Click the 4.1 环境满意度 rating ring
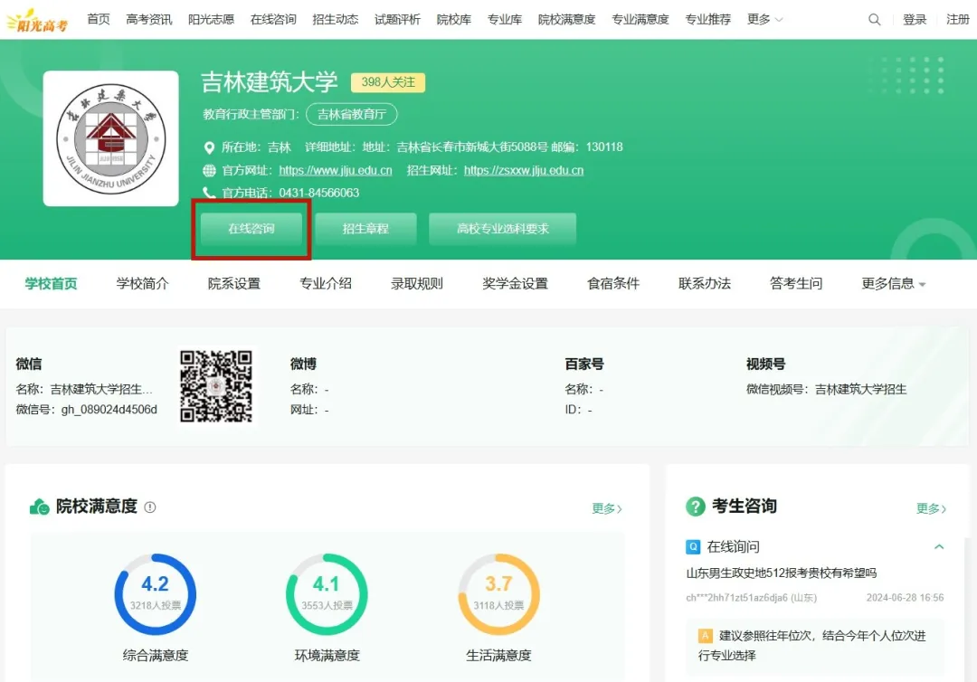This screenshot has height=682, width=977. point(327,594)
